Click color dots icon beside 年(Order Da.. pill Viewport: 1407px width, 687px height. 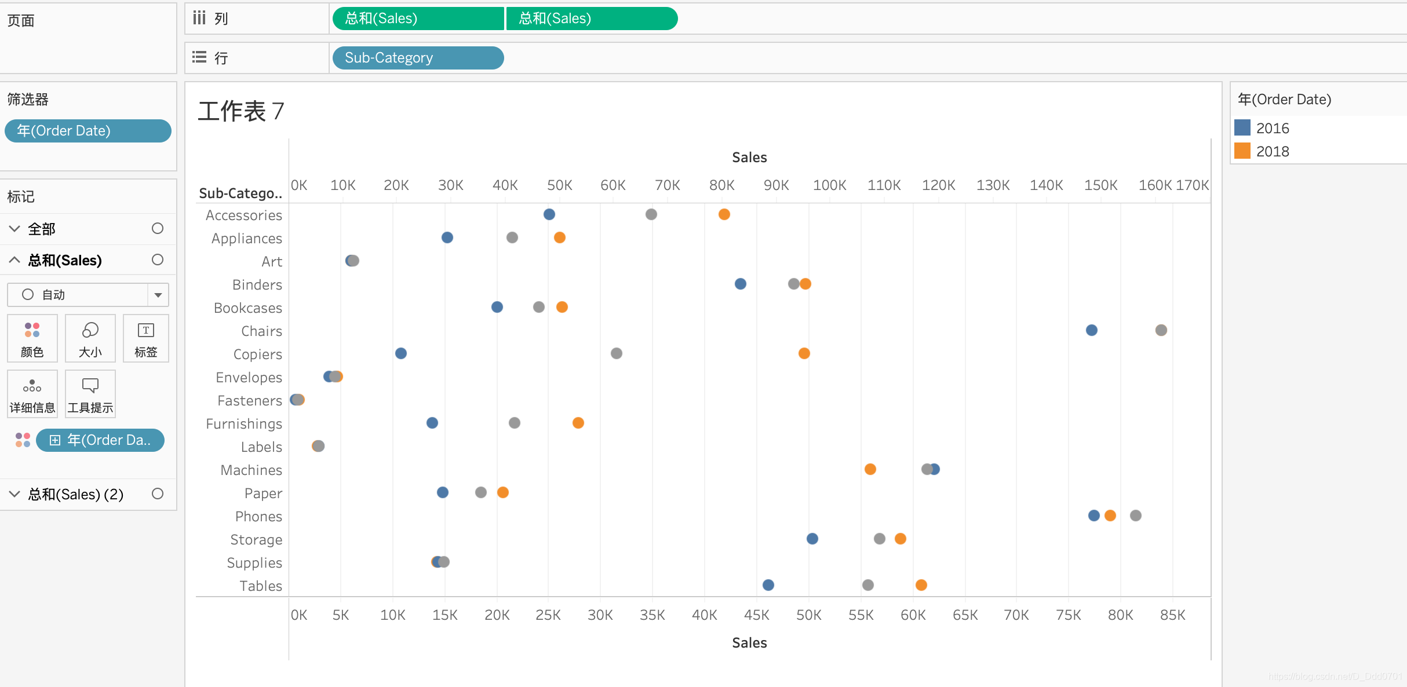coord(23,440)
